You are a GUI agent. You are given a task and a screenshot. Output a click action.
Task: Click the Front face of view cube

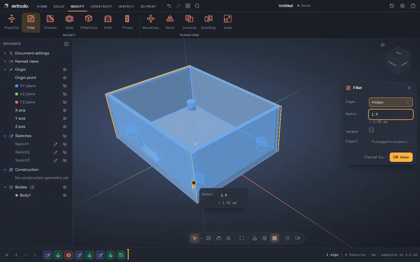click(392, 63)
